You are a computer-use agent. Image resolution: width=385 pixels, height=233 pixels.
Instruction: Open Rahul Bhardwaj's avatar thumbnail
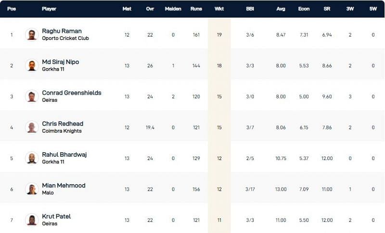click(32, 158)
